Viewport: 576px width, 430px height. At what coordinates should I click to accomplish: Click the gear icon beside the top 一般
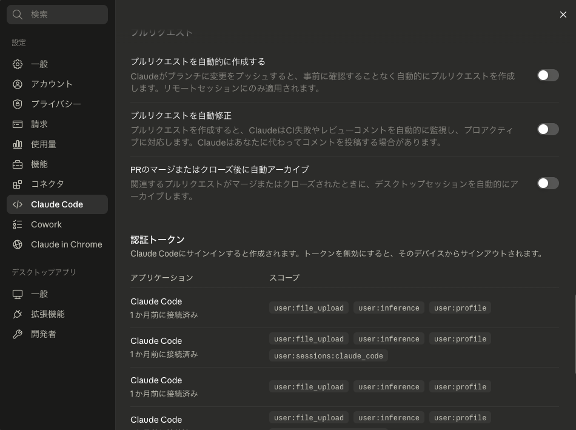17,64
